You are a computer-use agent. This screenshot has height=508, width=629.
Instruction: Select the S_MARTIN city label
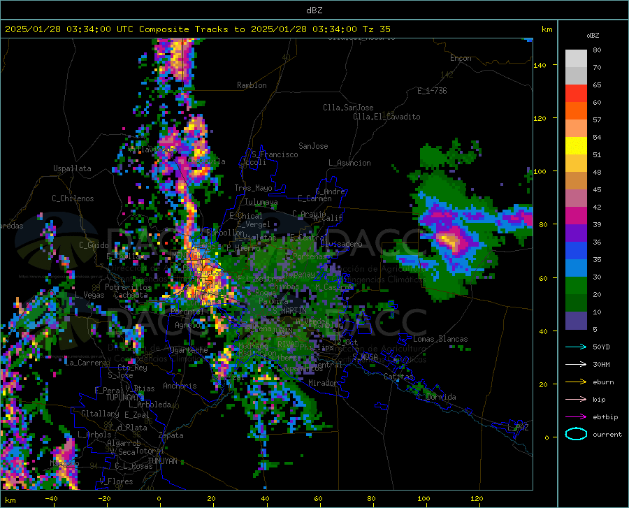[289, 311]
